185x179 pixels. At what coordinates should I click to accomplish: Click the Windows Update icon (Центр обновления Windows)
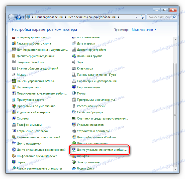pyautogui.click(x=74, y=137)
